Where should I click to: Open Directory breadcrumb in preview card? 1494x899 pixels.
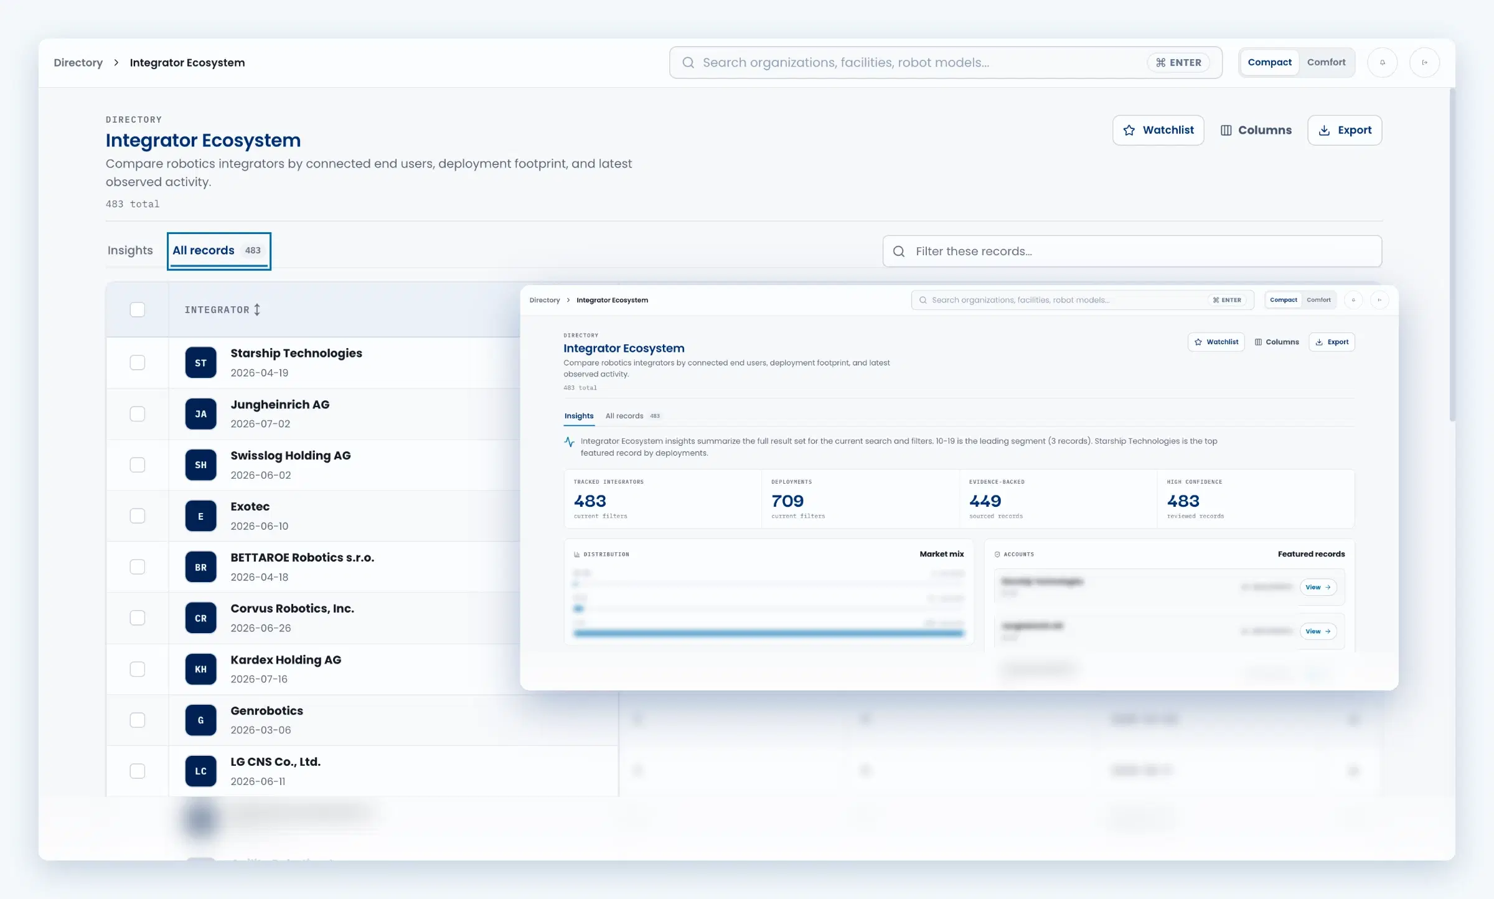point(545,300)
